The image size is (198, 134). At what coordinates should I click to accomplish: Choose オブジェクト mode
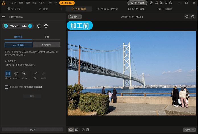[x=46, y=45]
